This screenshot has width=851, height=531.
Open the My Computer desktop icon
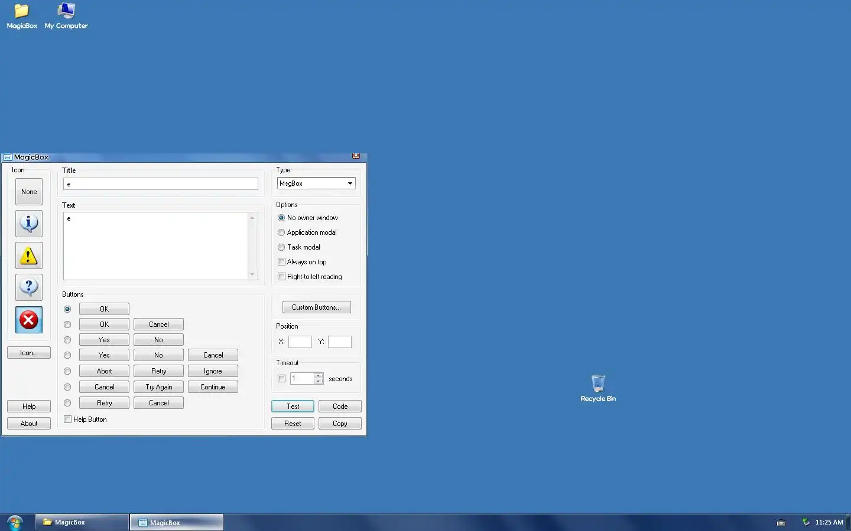point(66,16)
